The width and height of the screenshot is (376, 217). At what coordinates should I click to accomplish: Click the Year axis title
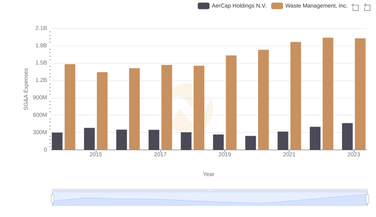point(209,174)
